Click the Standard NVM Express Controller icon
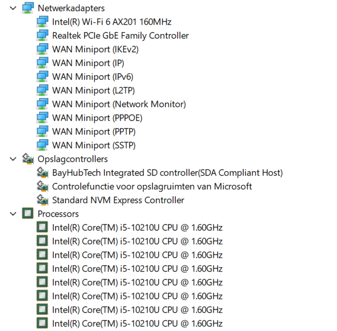Viewport: 337px width, 331px height. pyautogui.click(x=43, y=200)
